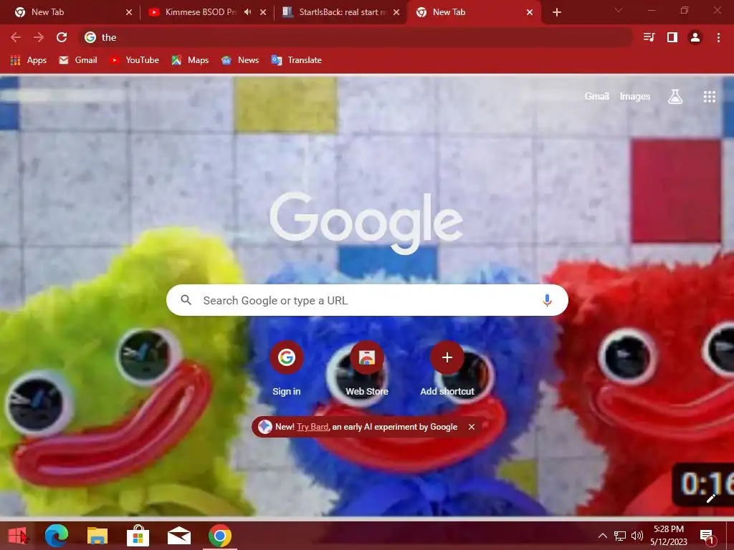
Task: Close the StartIsBack tab
Action: click(396, 12)
